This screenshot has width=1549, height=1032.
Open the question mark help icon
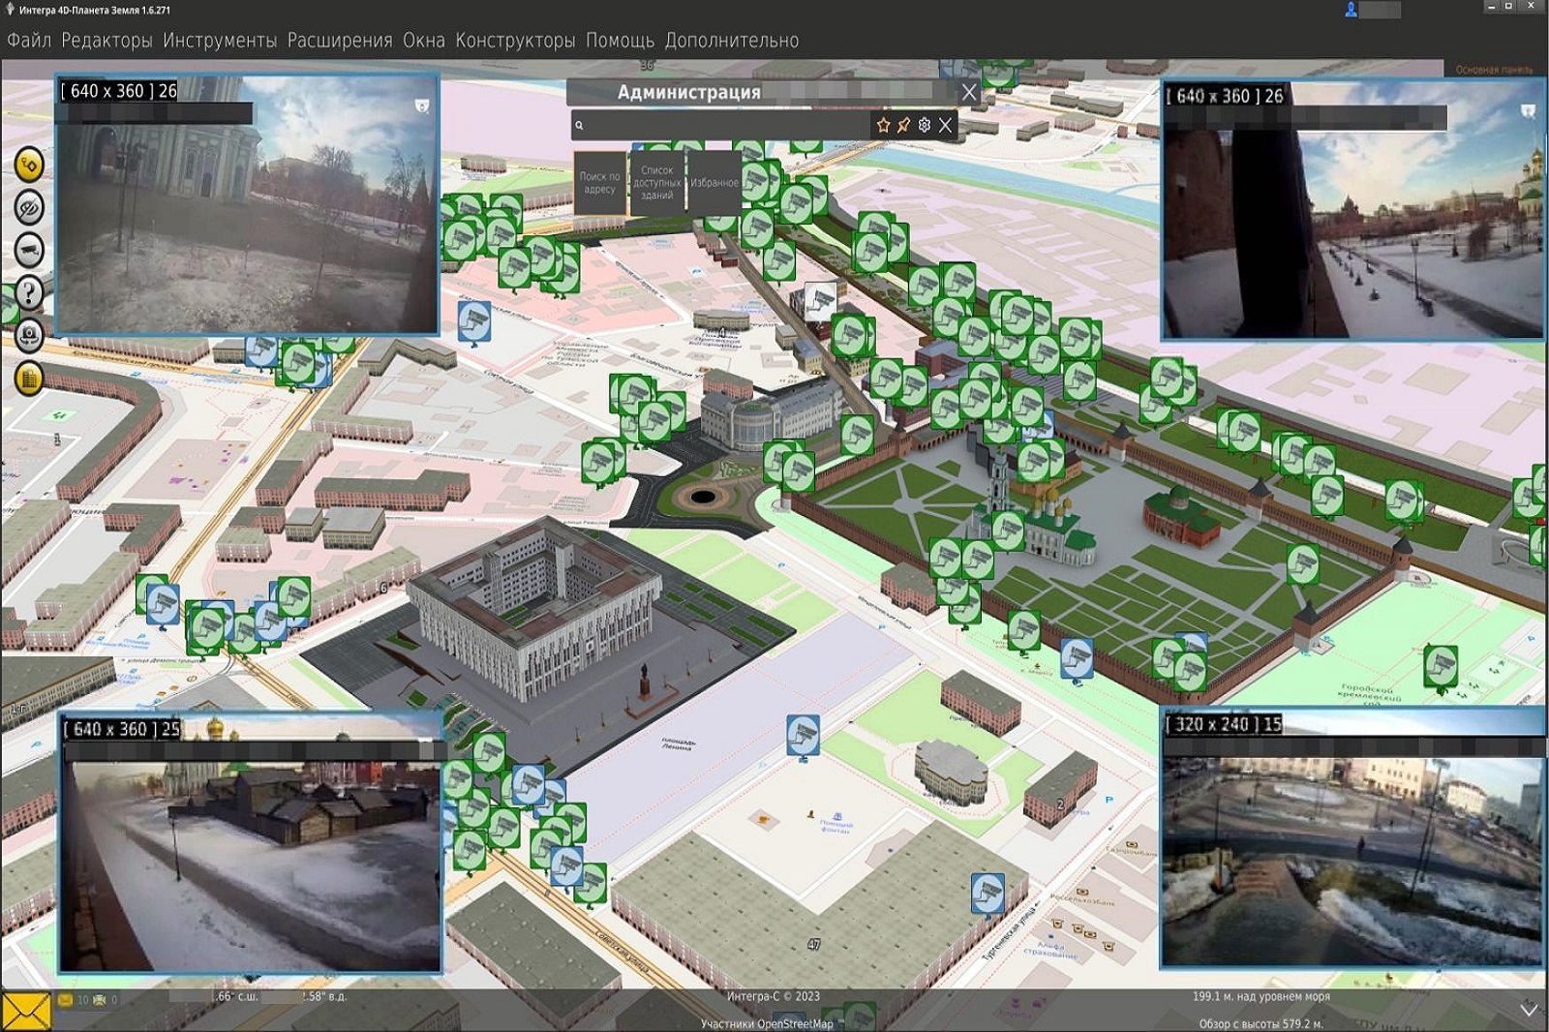(x=29, y=292)
